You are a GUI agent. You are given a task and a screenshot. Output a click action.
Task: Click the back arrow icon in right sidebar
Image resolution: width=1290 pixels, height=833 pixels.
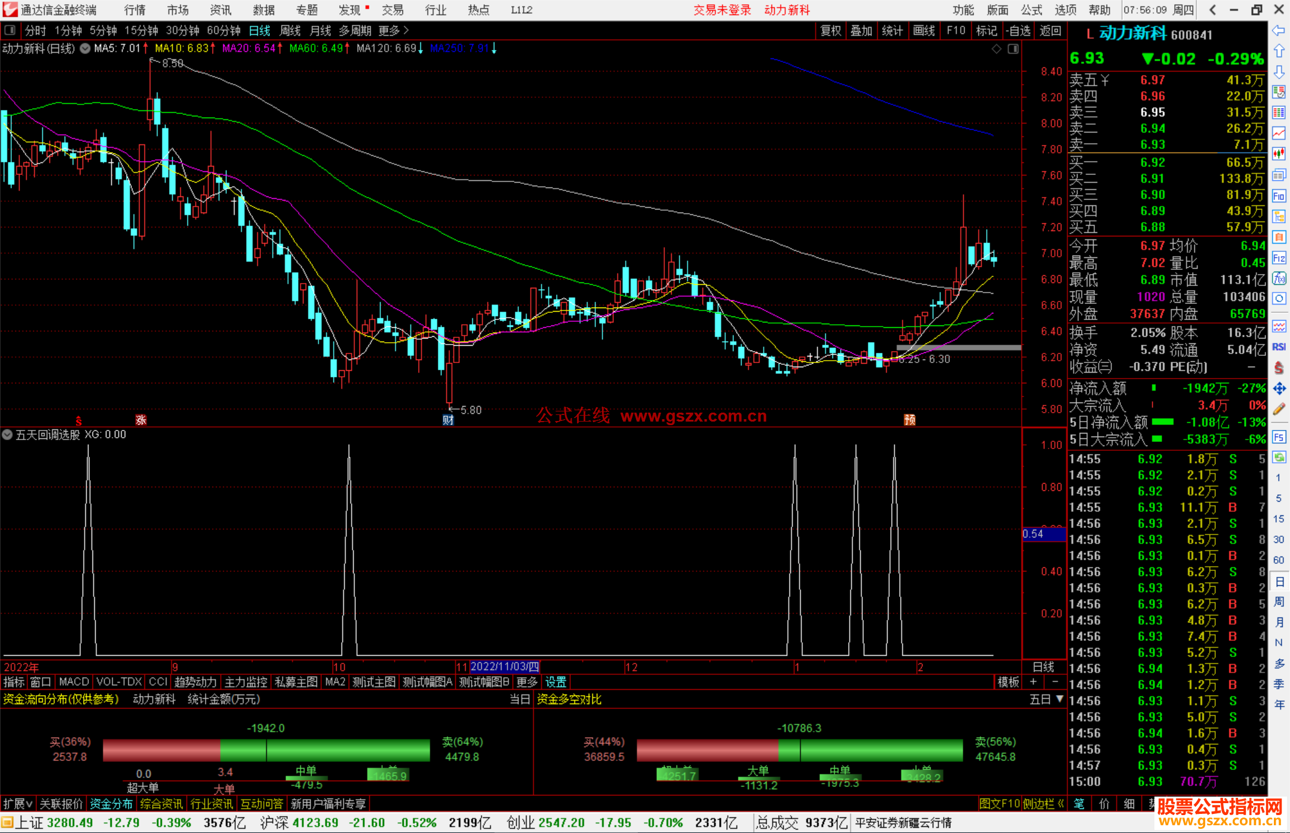1279,30
